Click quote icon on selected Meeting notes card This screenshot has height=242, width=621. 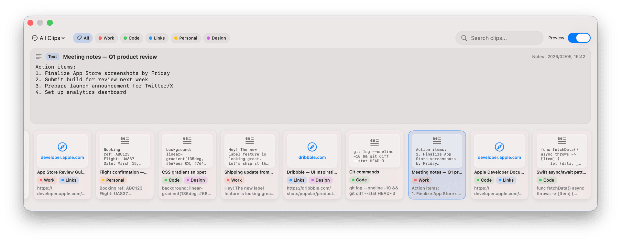[x=437, y=140]
